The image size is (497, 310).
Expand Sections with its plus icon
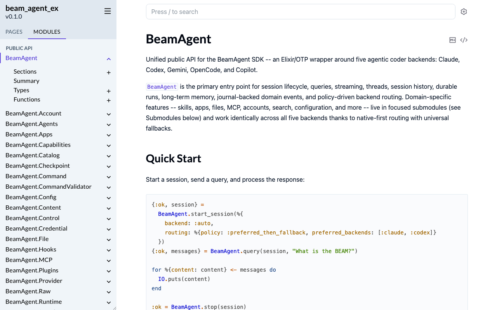(x=108, y=72)
